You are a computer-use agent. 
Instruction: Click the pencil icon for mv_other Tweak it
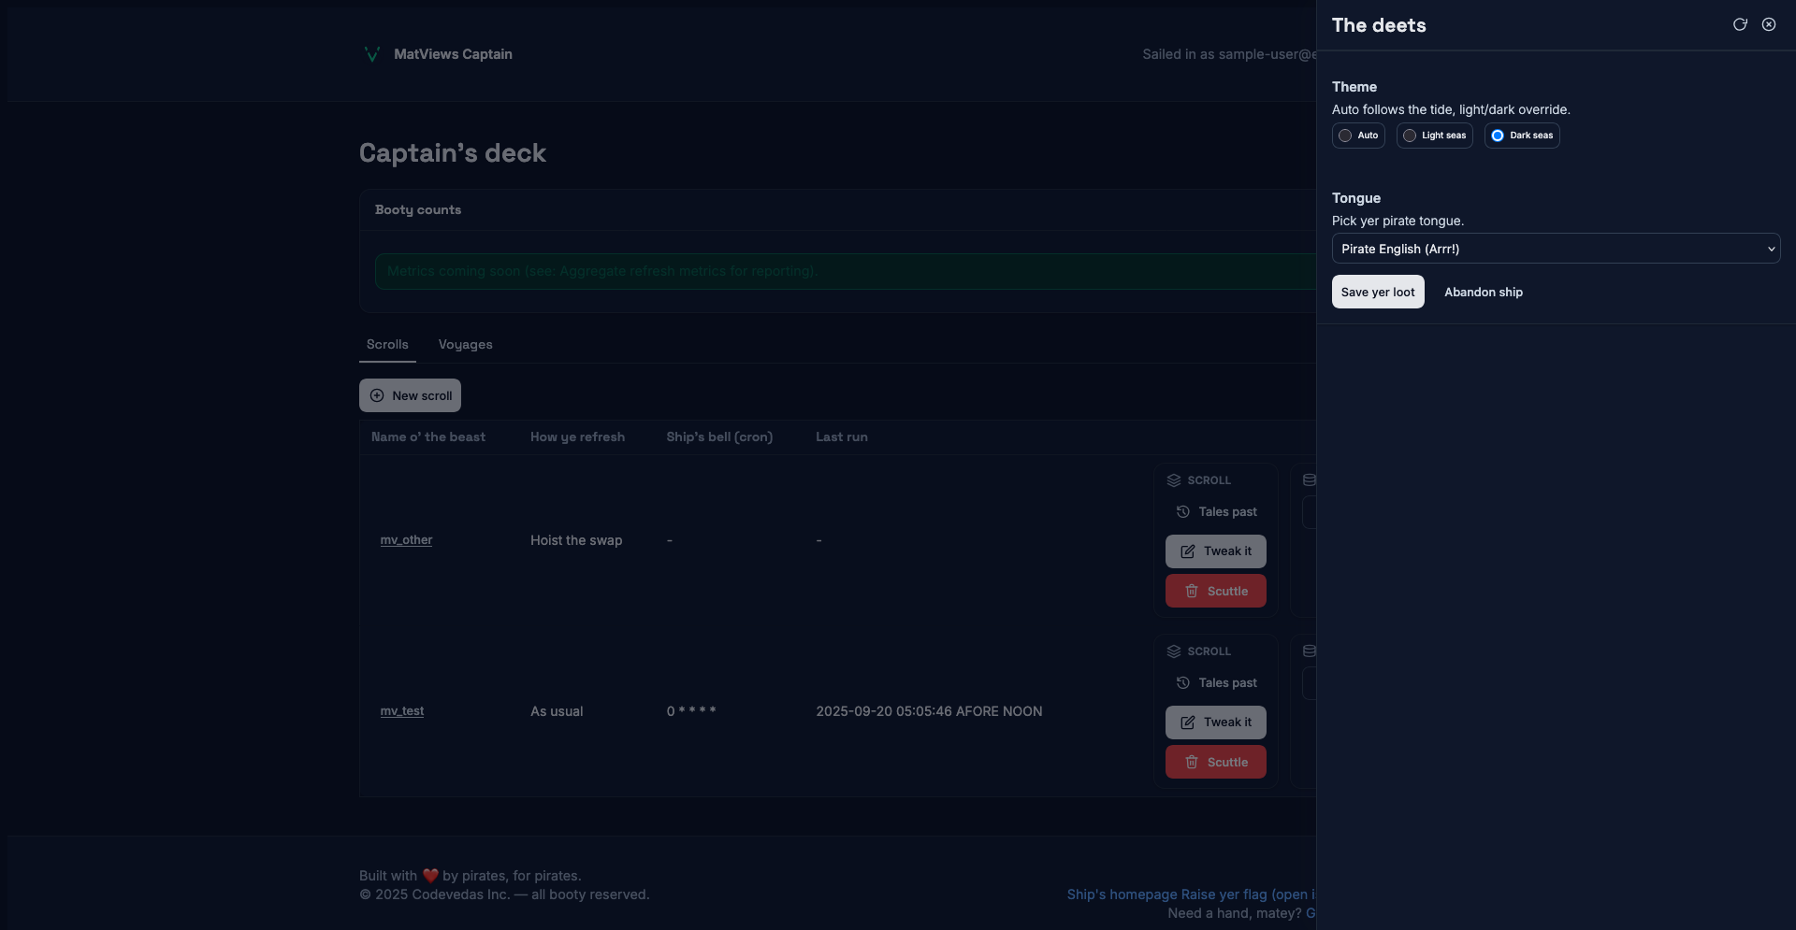[x=1187, y=551]
